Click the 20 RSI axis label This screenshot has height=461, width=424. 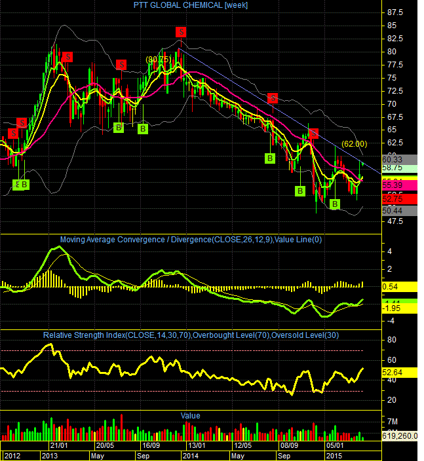pyautogui.click(x=392, y=400)
